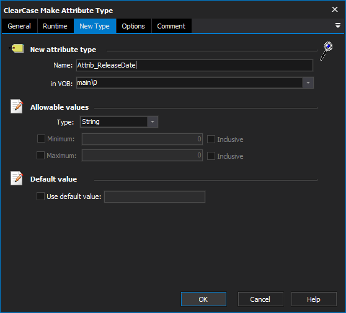Click the yellow tag attribute type icon
Screen dimensions: 346x313
[16, 48]
